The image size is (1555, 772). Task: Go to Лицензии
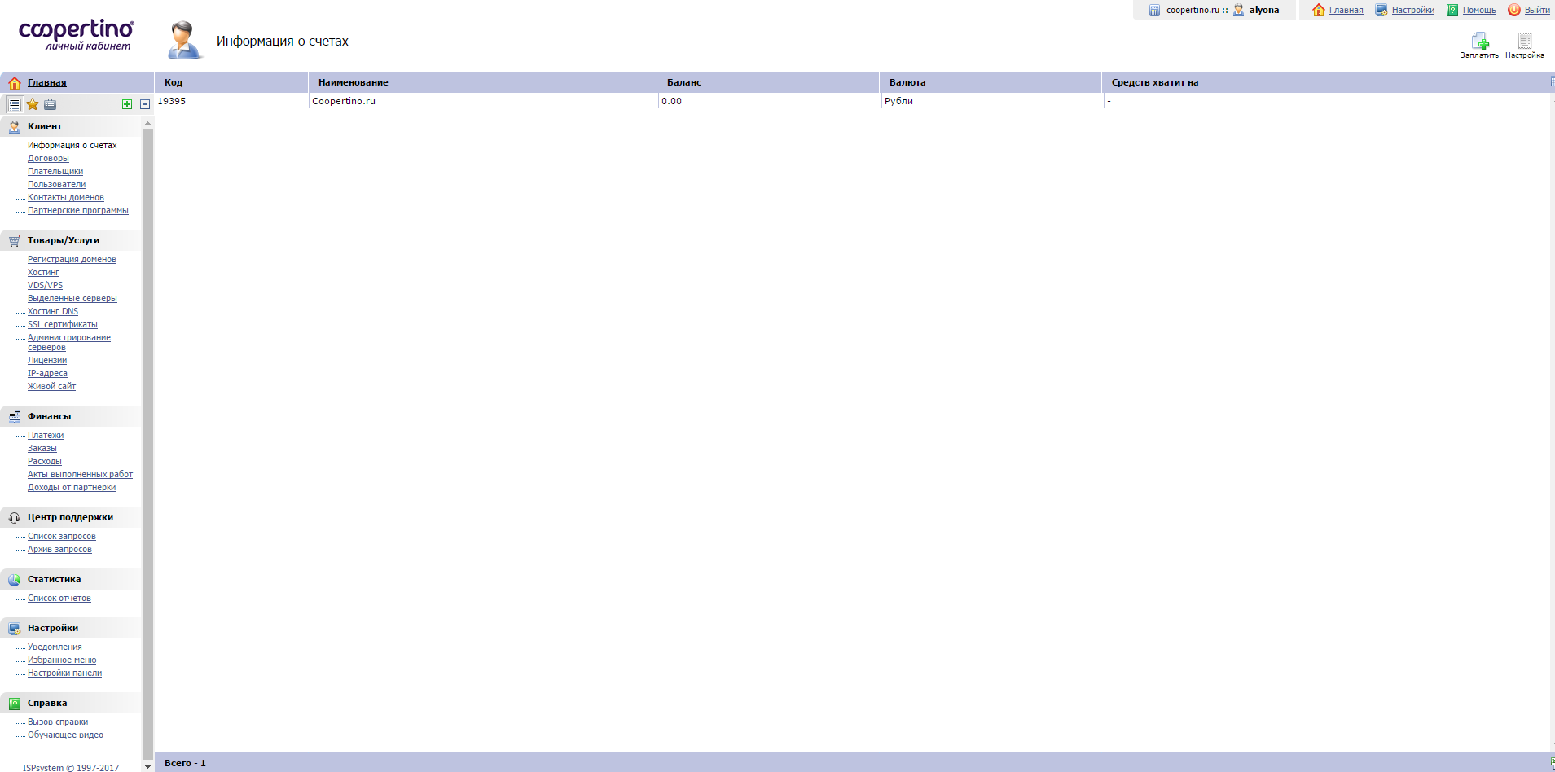tap(47, 360)
